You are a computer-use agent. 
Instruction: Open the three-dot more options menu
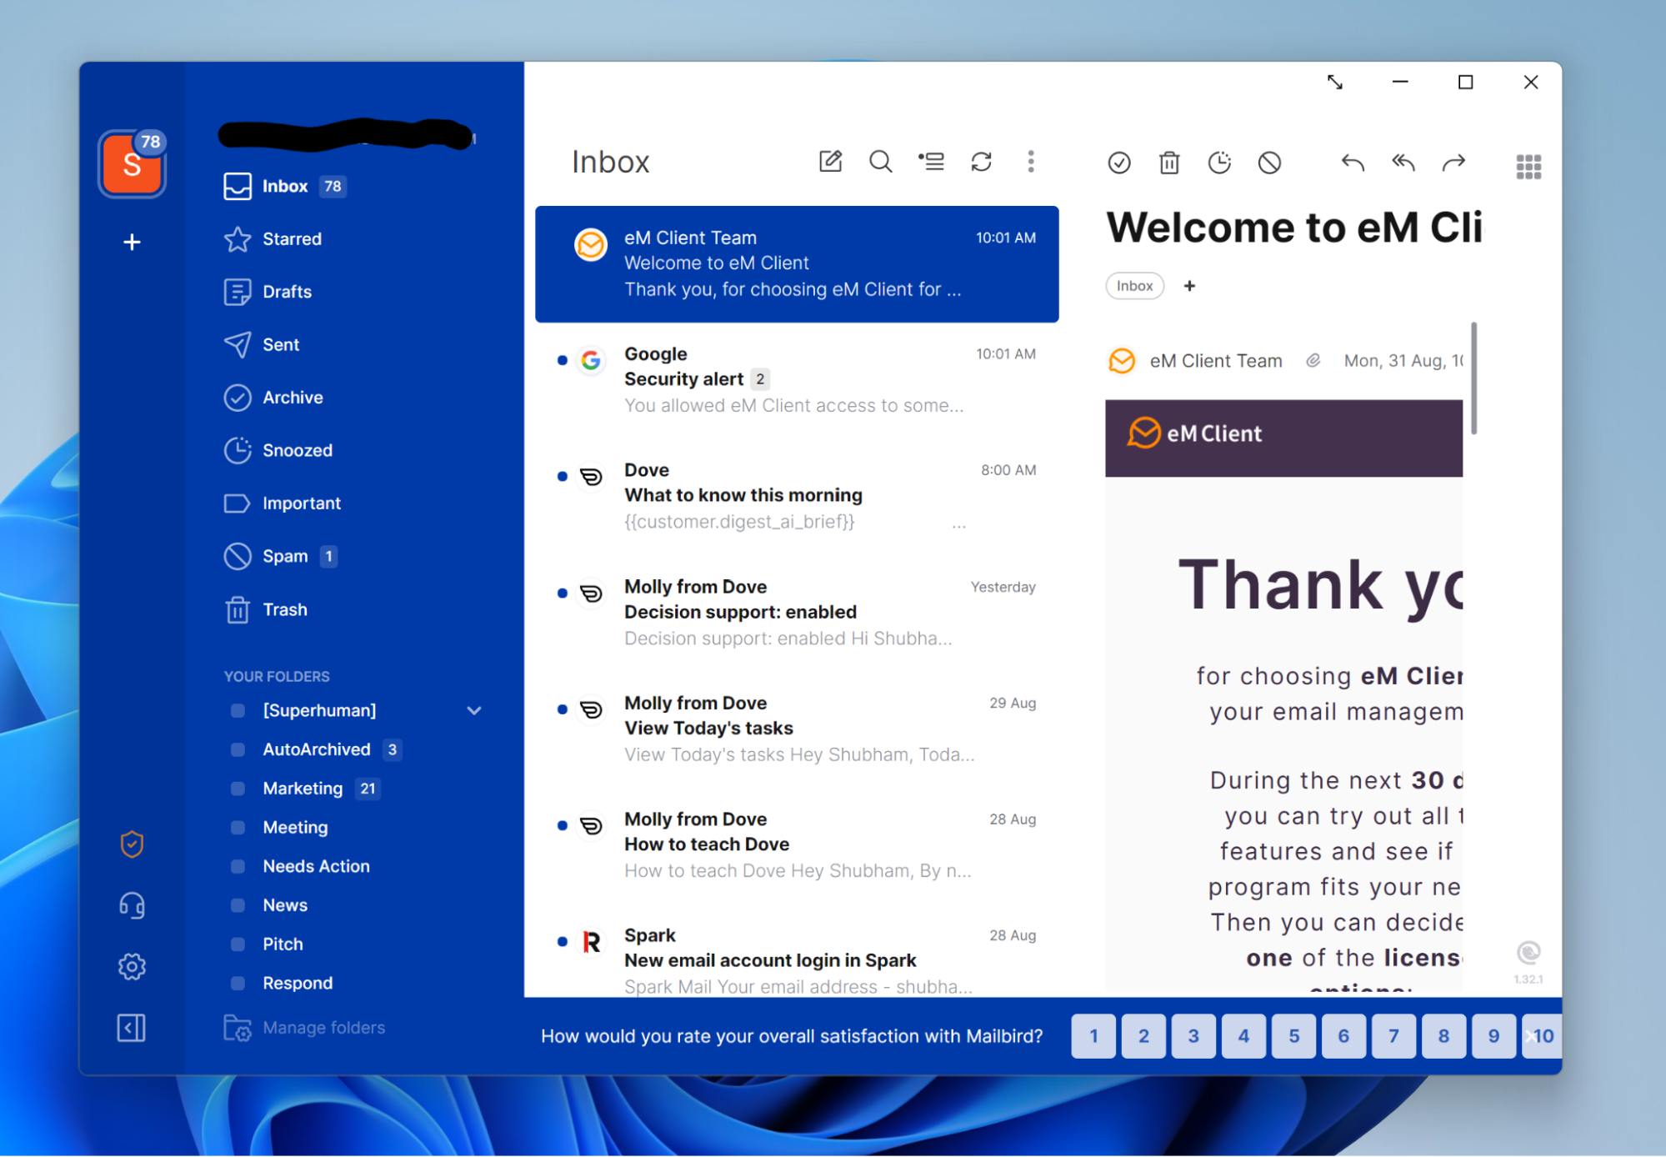[x=1031, y=161]
